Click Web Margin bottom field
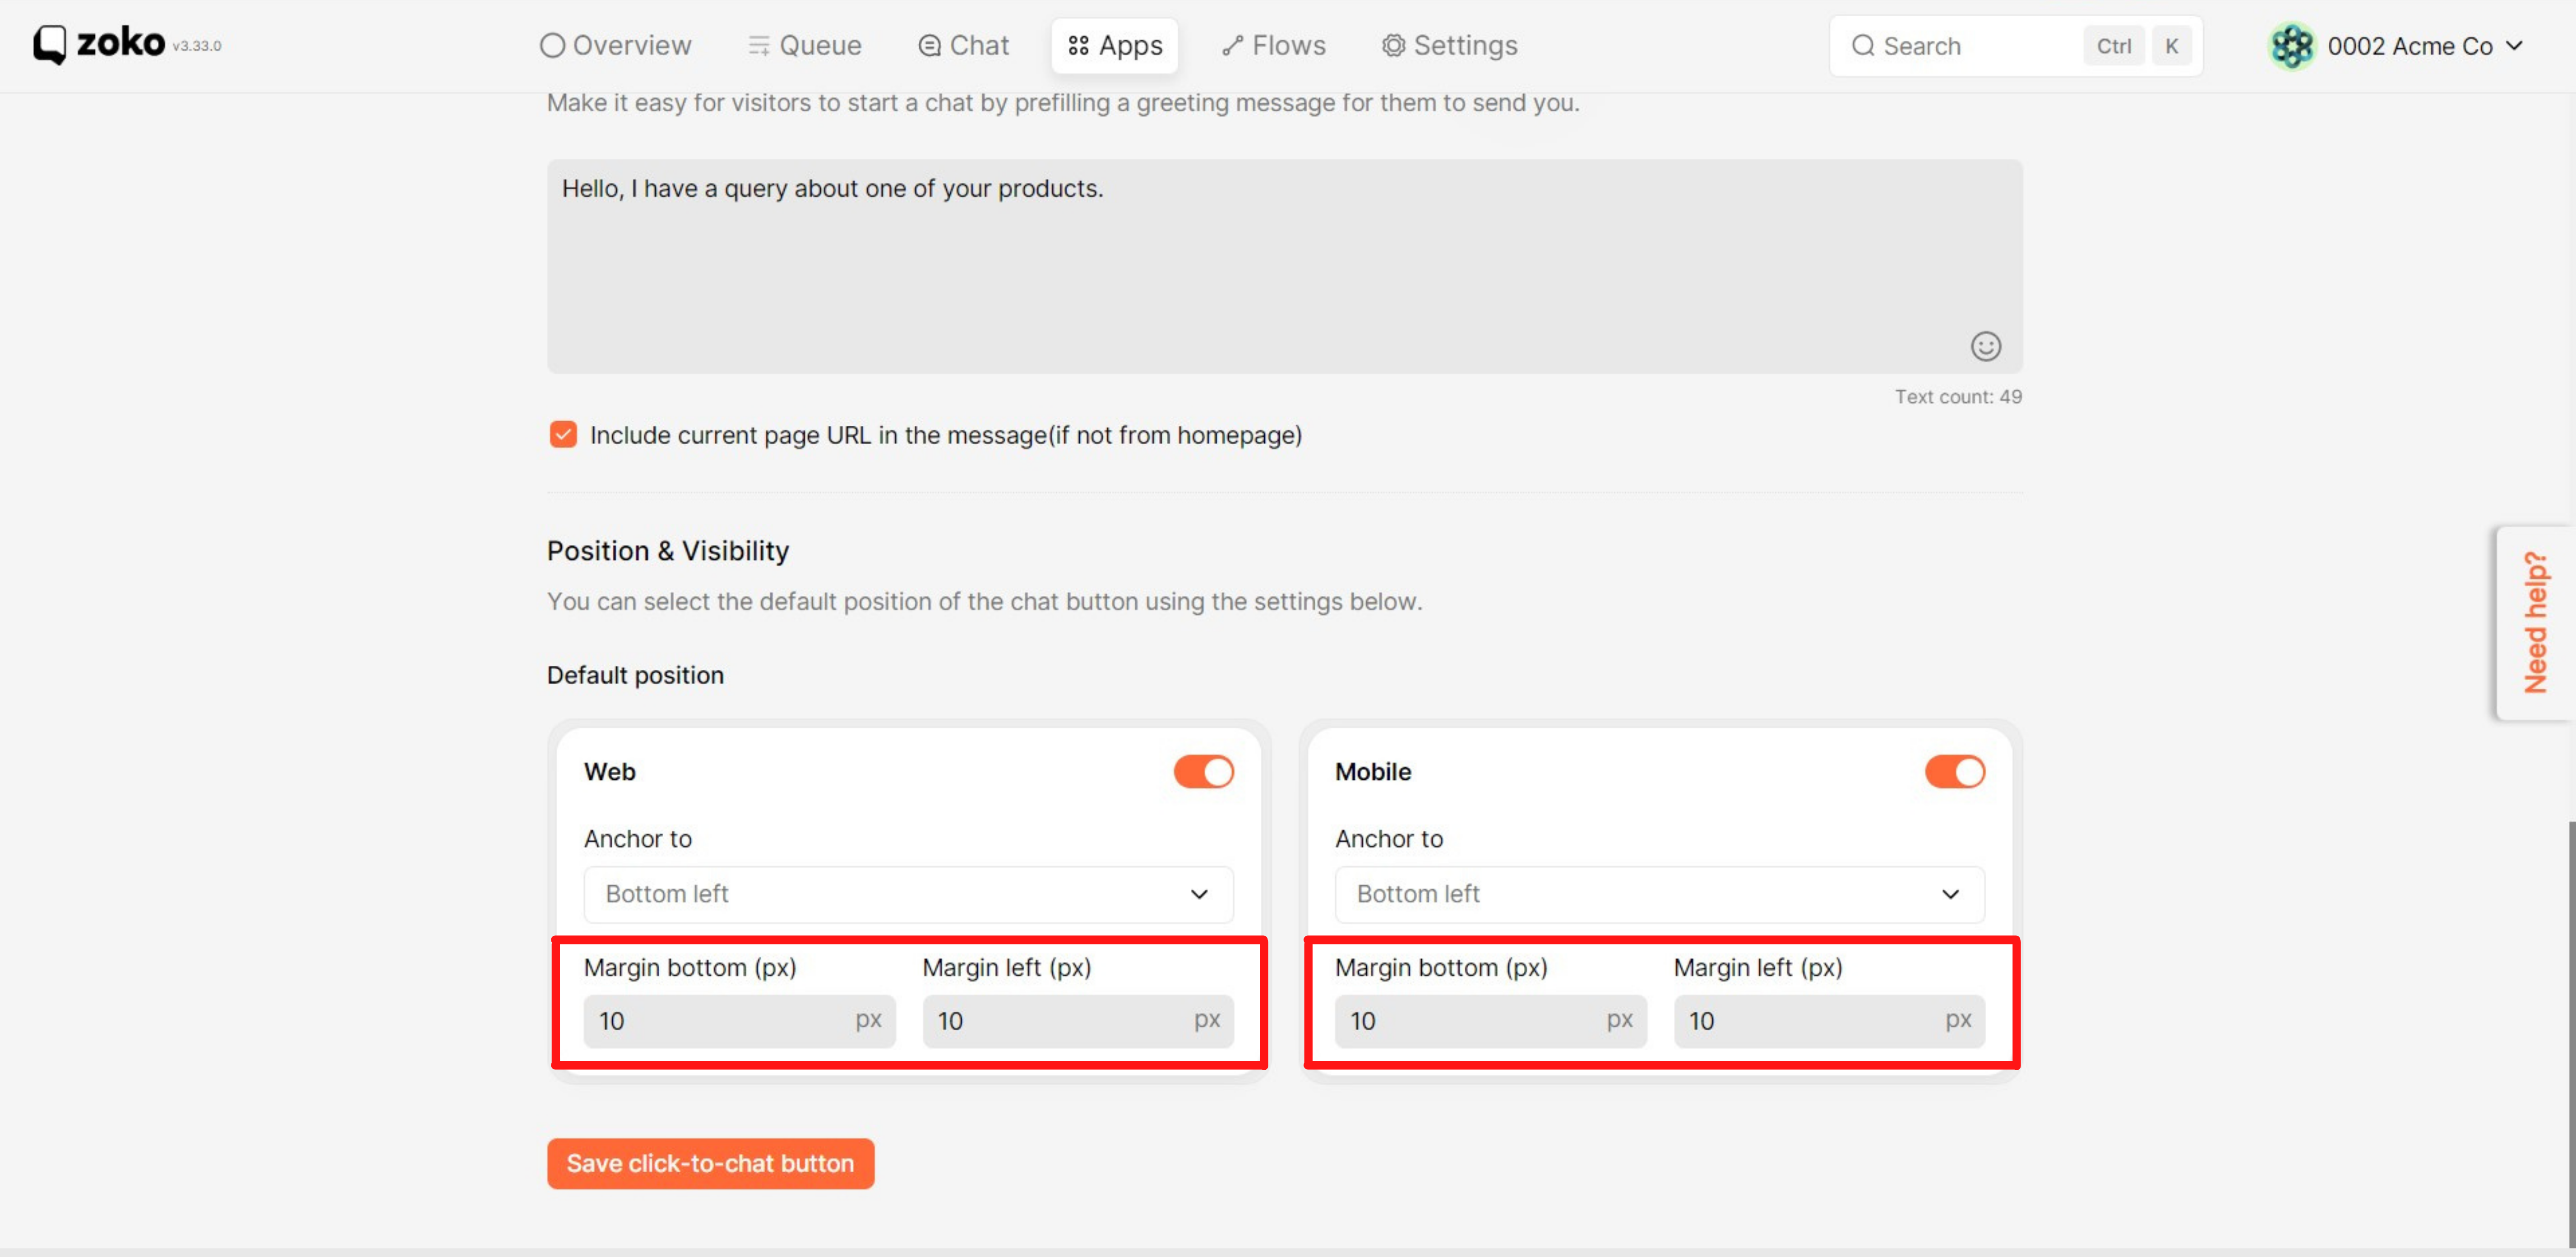The height and width of the screenshot is (1257, 2576). (x=739, y=1020)
